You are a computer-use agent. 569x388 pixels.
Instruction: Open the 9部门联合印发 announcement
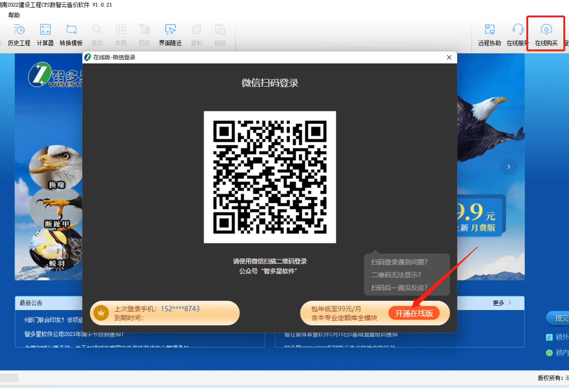pyautogui.click(x=53, y=320)
